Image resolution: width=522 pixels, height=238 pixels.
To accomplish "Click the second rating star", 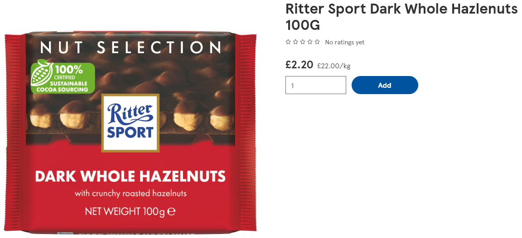I will (x=295, y=42).
